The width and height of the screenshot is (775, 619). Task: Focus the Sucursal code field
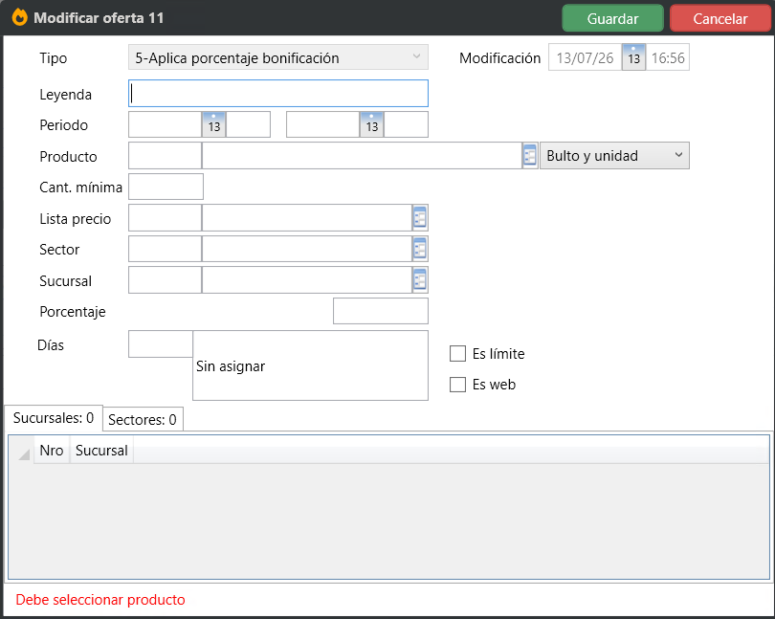[166, 279]
